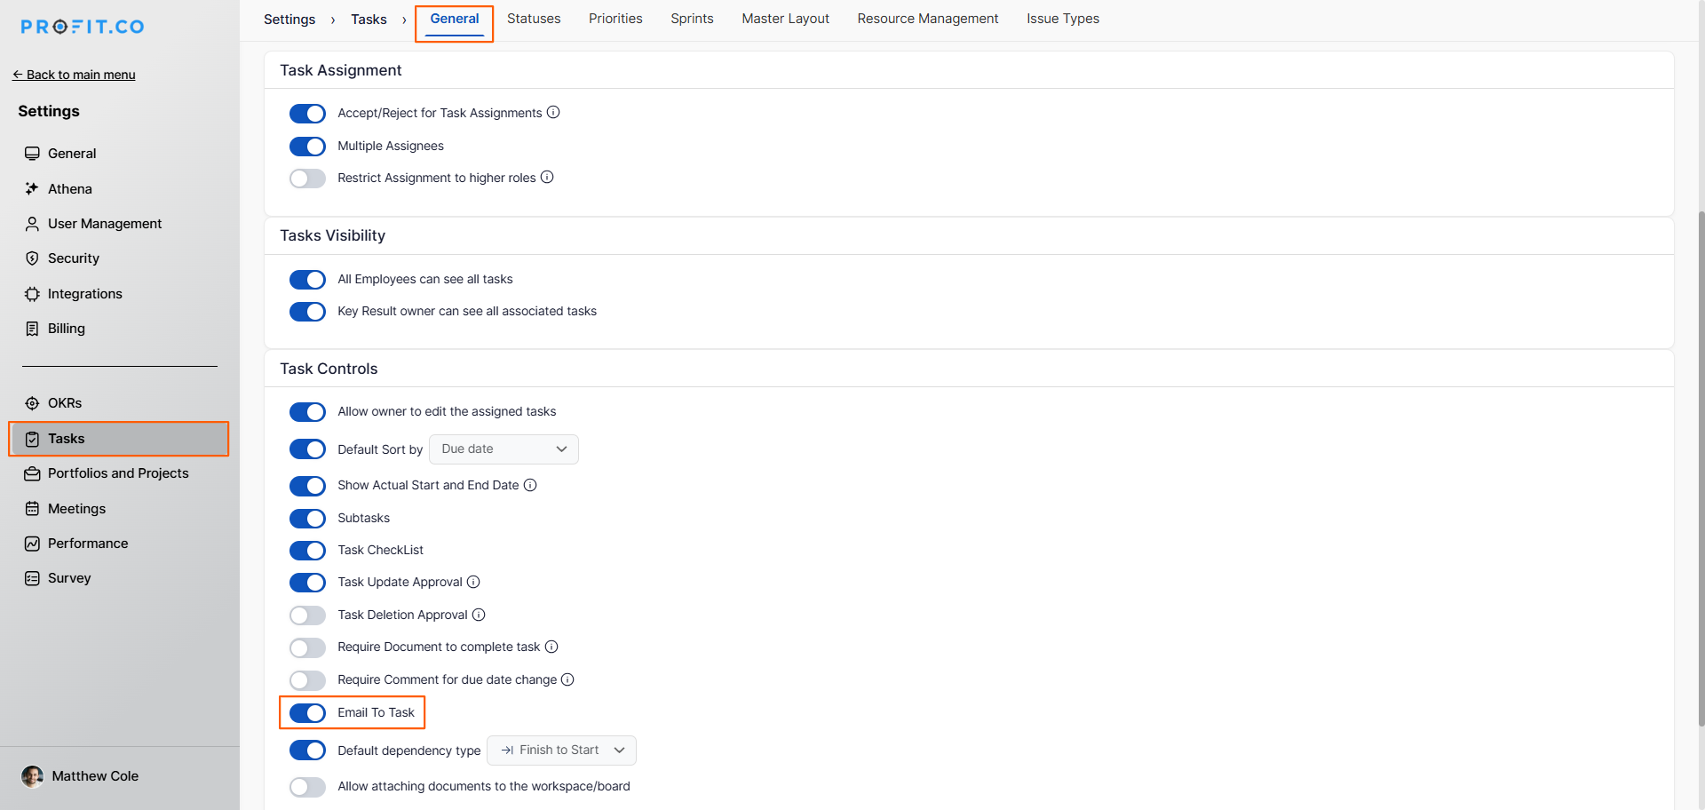Click the Performance chart icon
Viewport: 1705px width, 810px height.
point(32,544)
